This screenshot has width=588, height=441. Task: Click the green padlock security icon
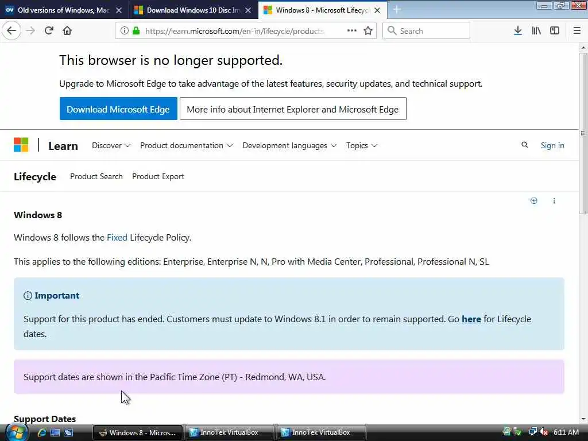137,31
